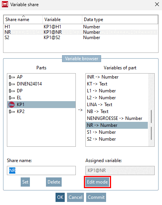Select part KP2 in Parts list
Viewport: 162px width, 205px height.
coord(41,112)
